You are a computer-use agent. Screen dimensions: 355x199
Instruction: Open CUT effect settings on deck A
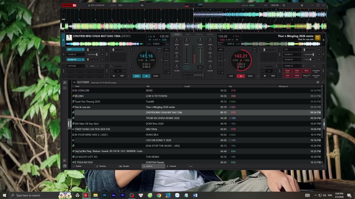(102, 49)
